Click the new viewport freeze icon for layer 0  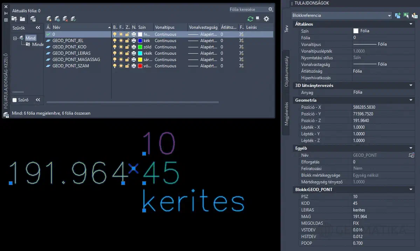point(242,34)
